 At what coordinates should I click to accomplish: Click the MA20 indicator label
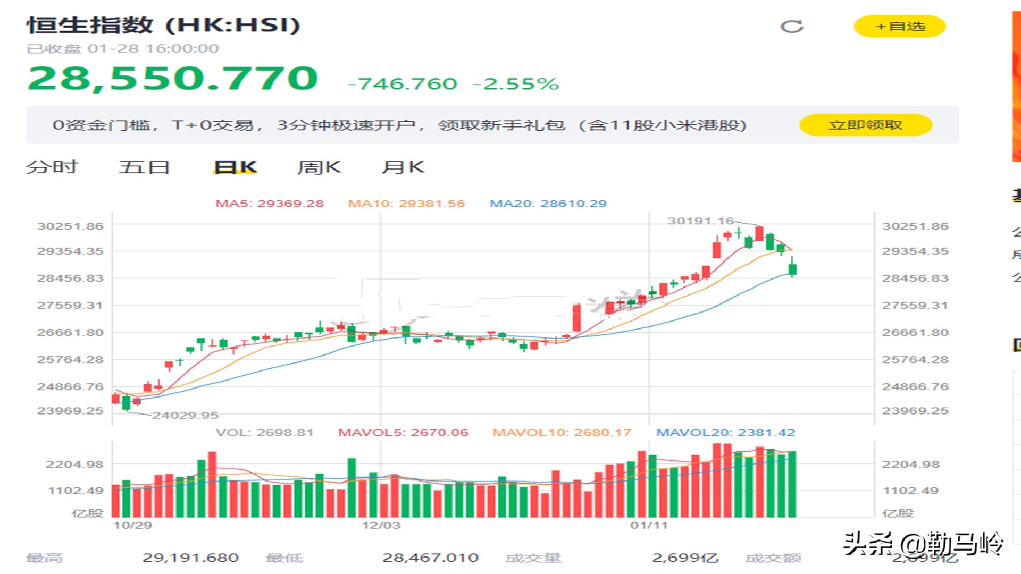coord(548,204)
